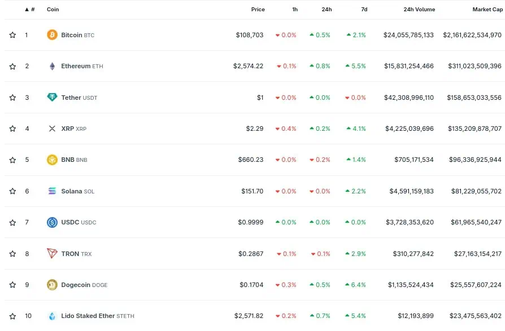
Task: Click the Dogecoin logo icon
Action: pyautogui.click(x=52, y=285)
